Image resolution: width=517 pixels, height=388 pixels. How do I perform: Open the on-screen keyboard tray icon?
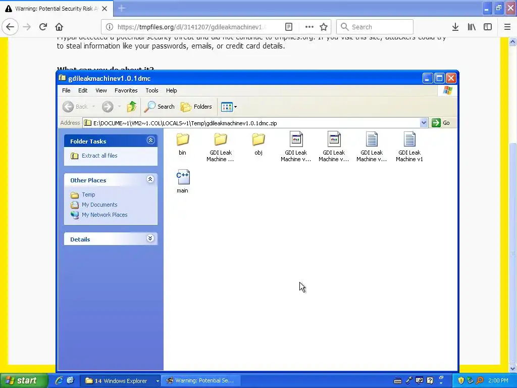398,381
